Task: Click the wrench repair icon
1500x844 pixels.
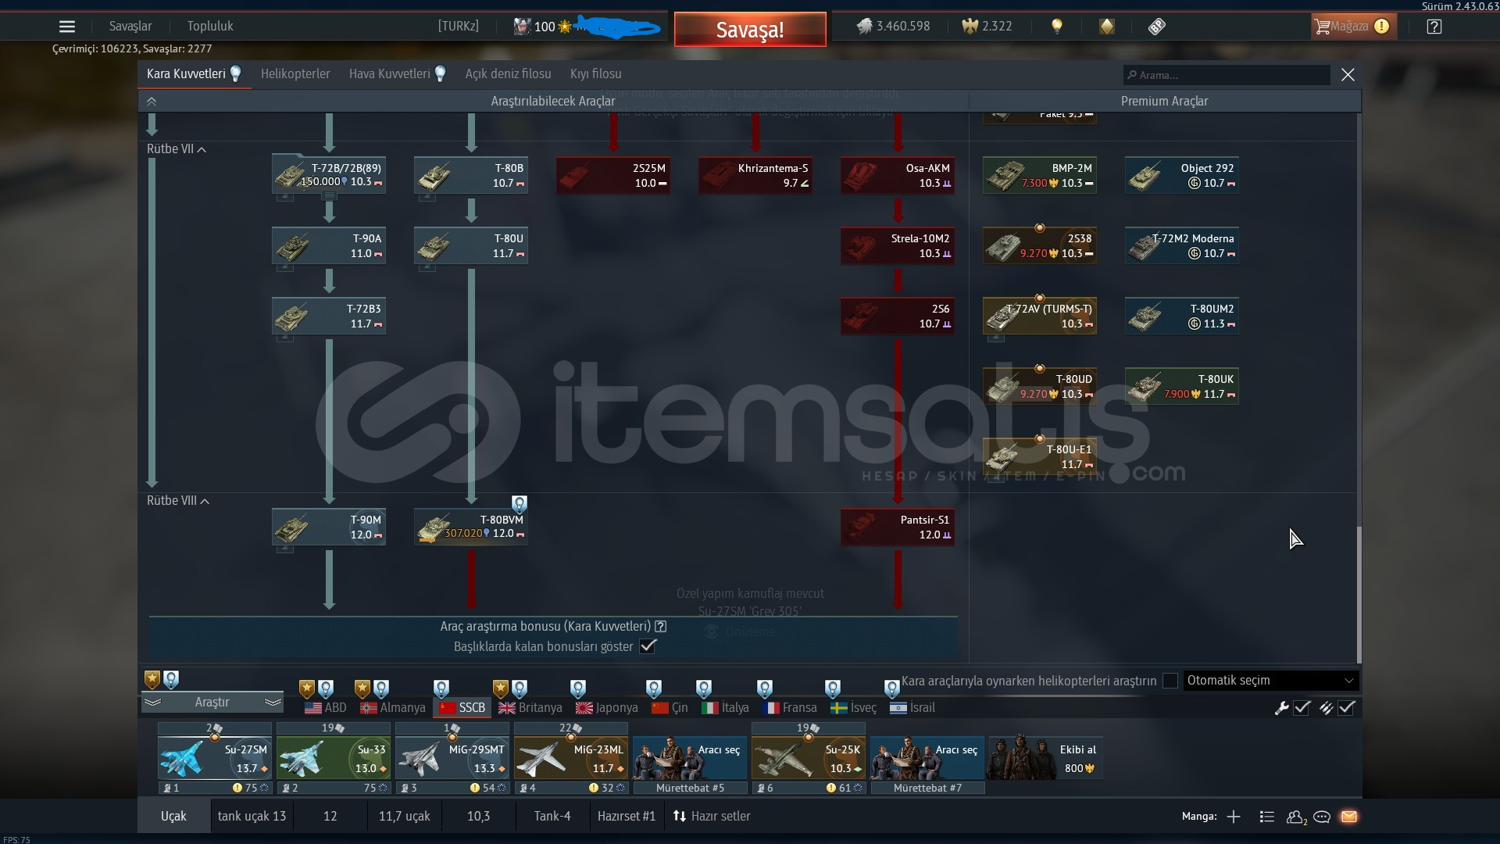Action: click(1281, 708)
